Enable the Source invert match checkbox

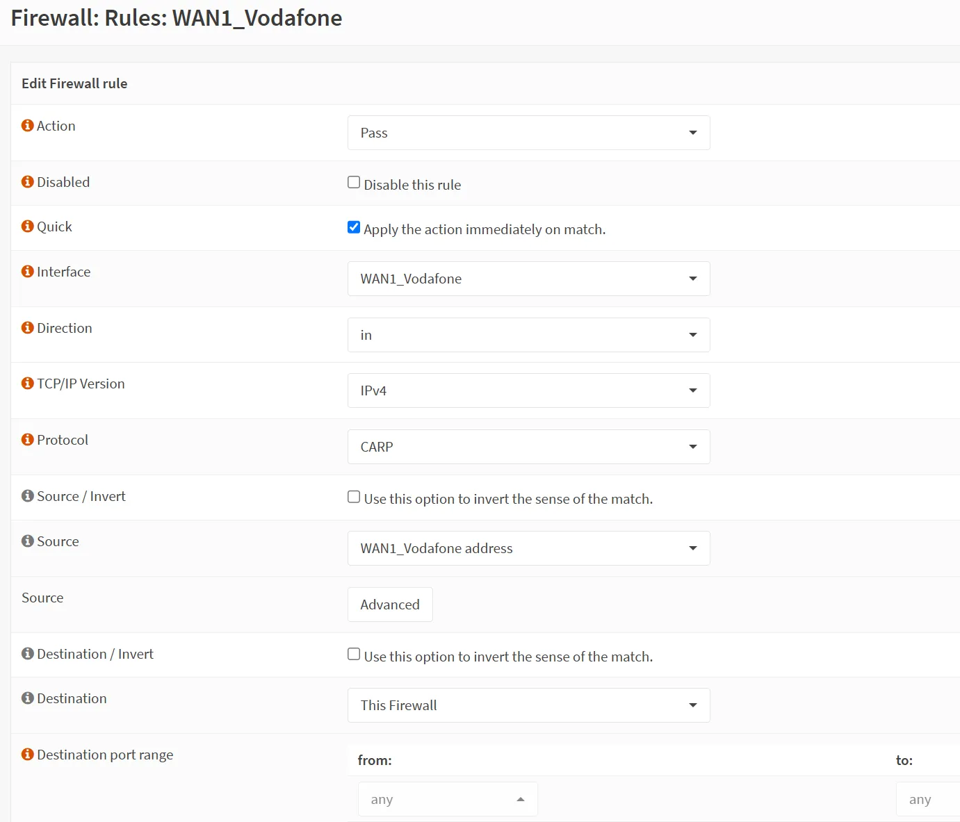(354, 497)
